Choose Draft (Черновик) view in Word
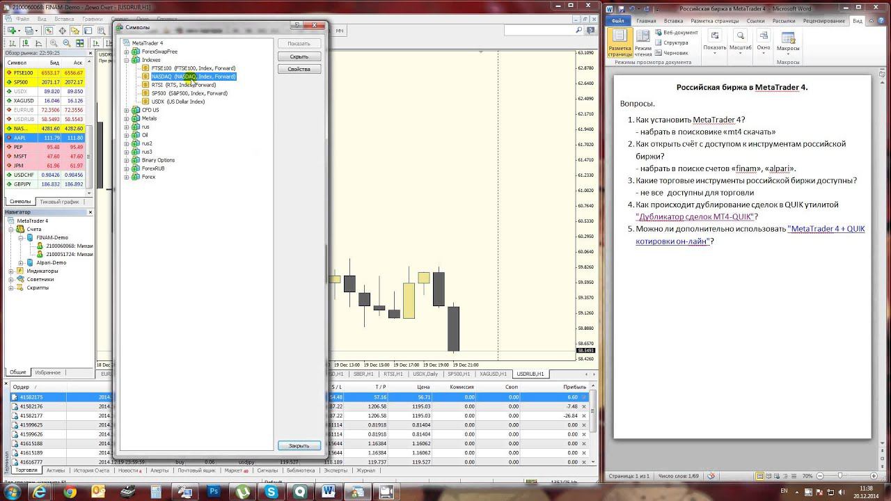 [671, 53]
